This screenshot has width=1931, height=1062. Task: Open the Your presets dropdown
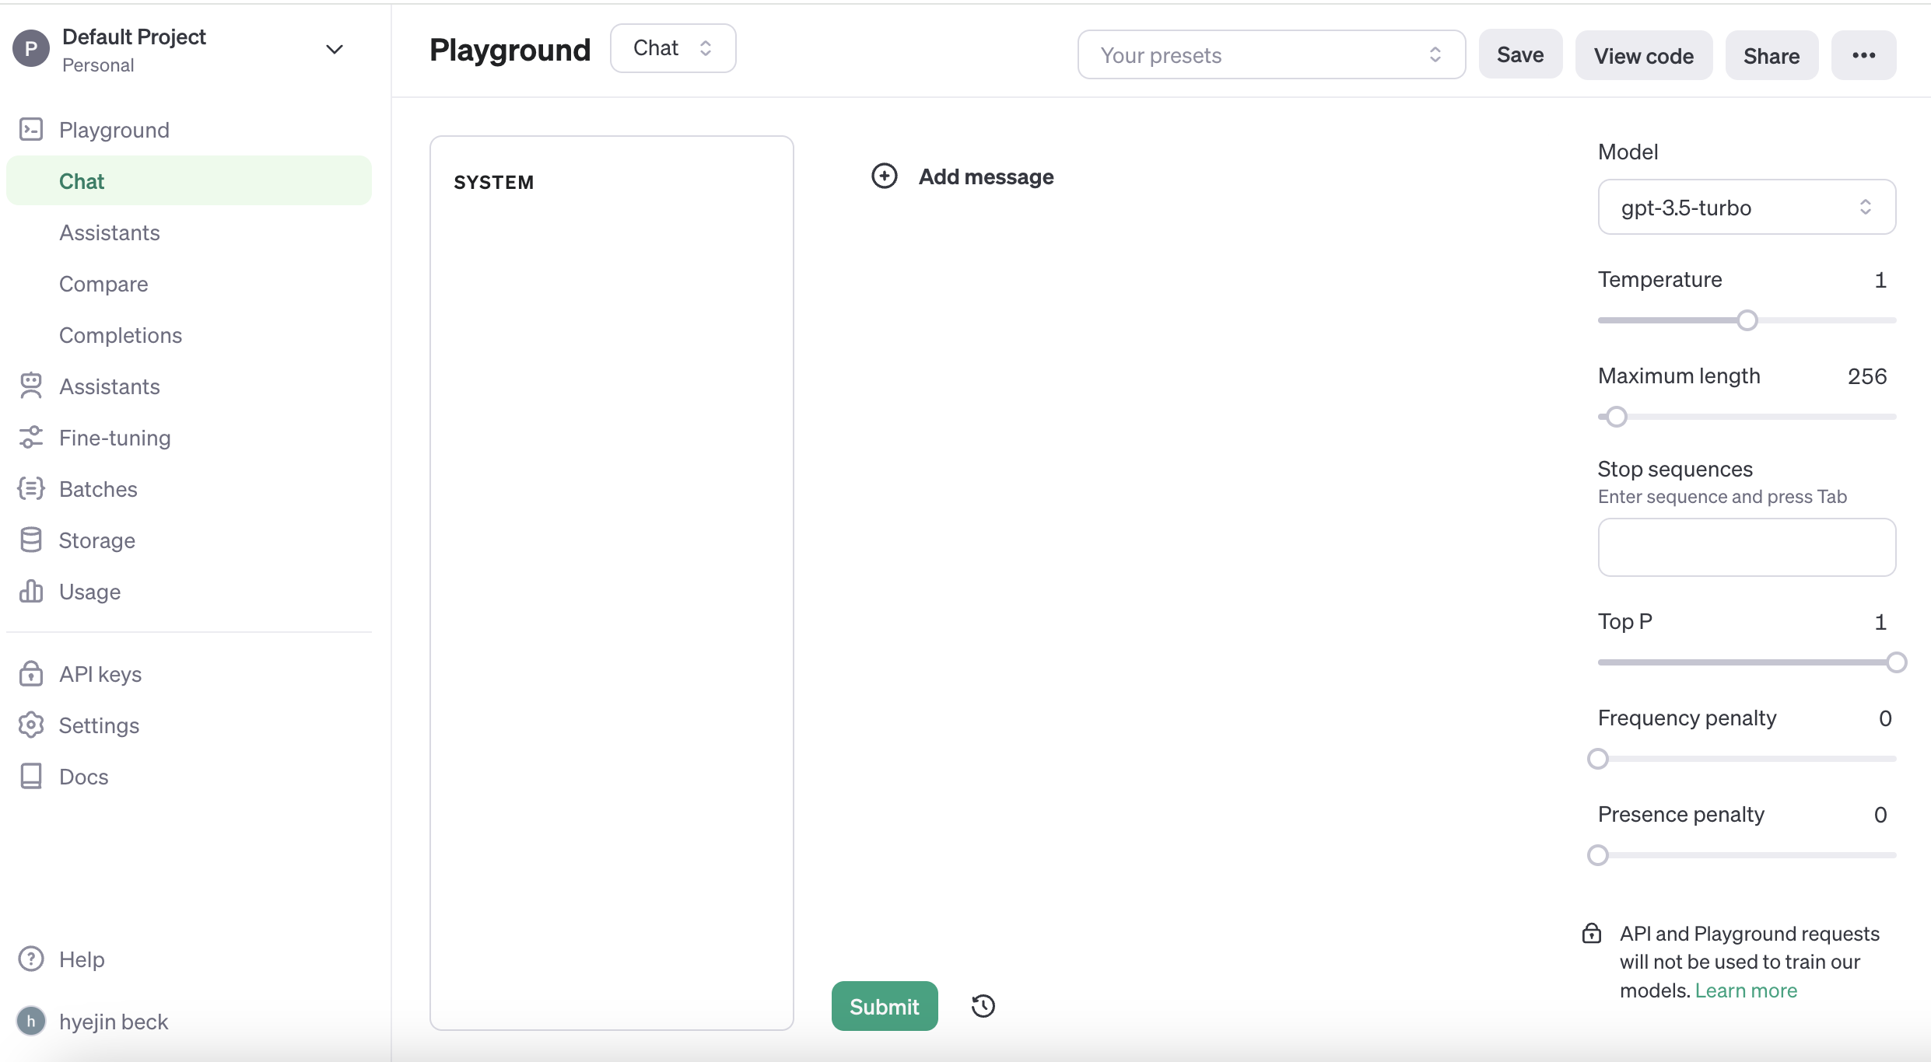pos(1271,54)
